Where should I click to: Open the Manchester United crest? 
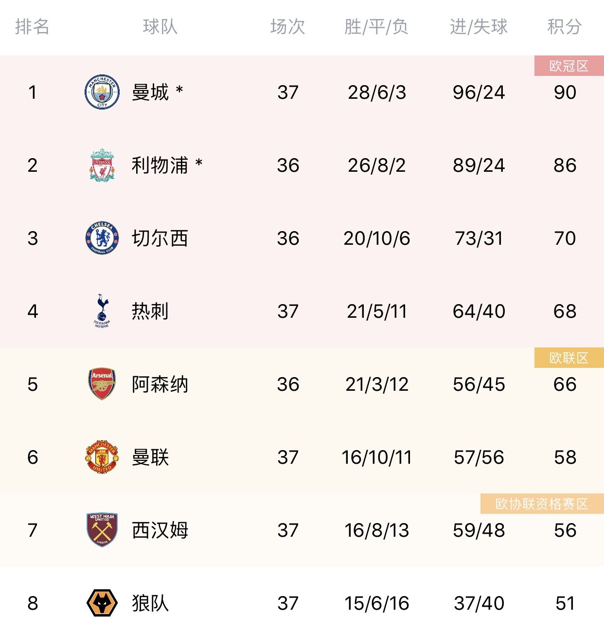coord(102,457)
